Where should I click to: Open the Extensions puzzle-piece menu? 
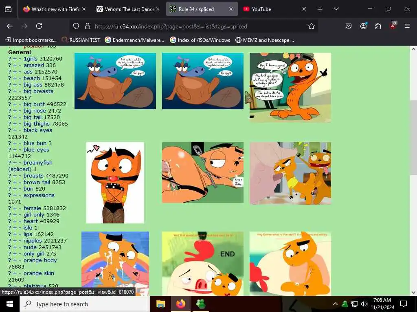[x=378, y=26]
